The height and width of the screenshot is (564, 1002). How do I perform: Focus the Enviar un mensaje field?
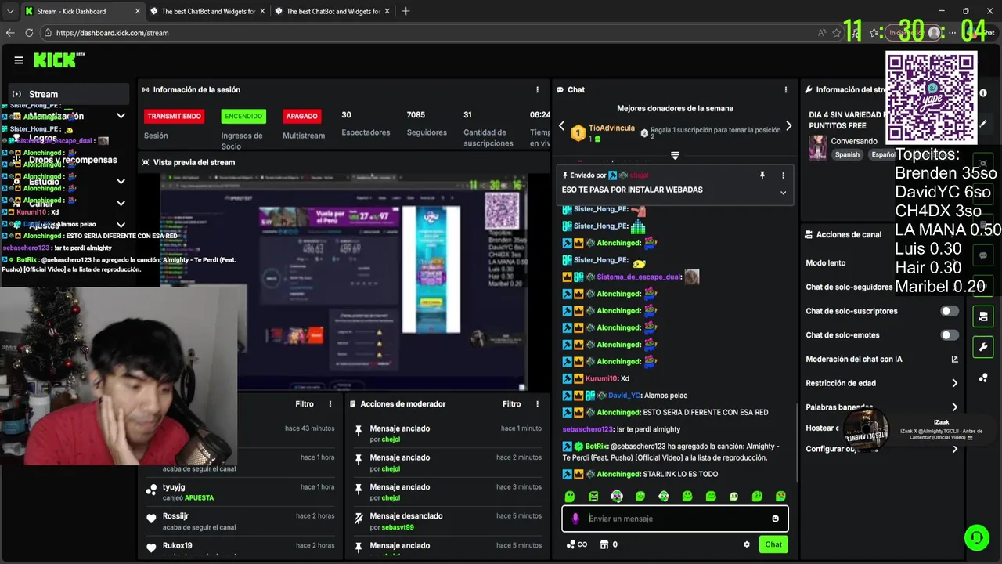675,519
